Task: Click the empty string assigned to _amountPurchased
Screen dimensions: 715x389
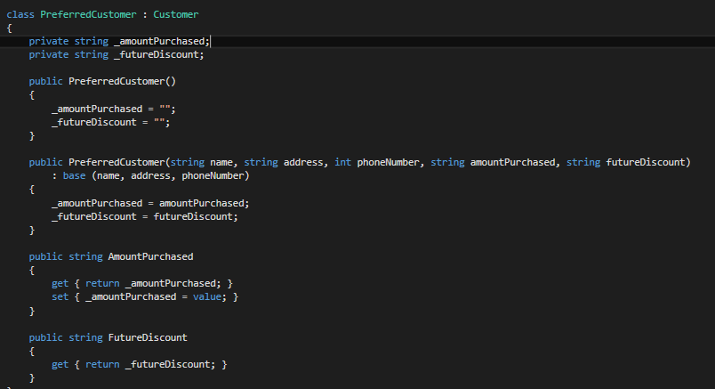Action: point(165,109)
